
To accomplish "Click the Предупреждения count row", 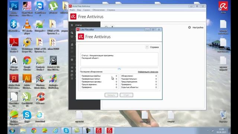I will click(x=139, y=82).
